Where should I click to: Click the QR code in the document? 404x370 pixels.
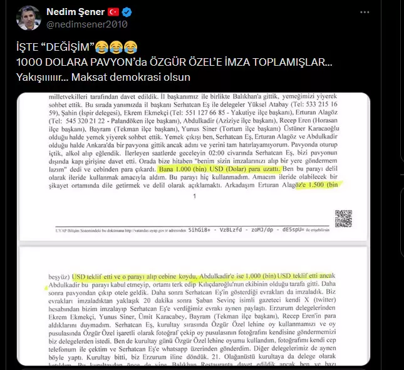(343, 218)
